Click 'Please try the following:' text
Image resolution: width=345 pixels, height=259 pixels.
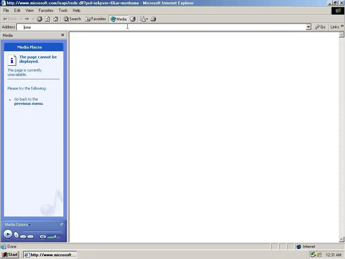pyautogui.click(x=27, y=88)
